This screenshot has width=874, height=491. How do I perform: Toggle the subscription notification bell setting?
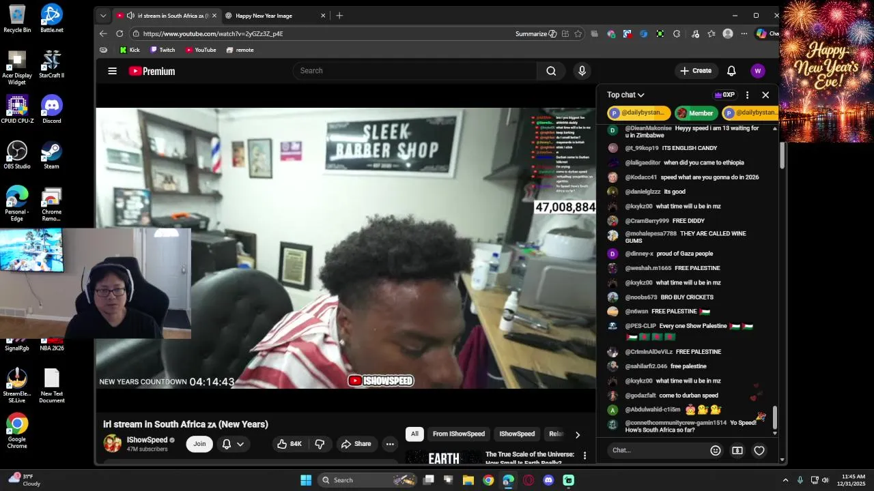pyautogui.click(x=233, y=444)
